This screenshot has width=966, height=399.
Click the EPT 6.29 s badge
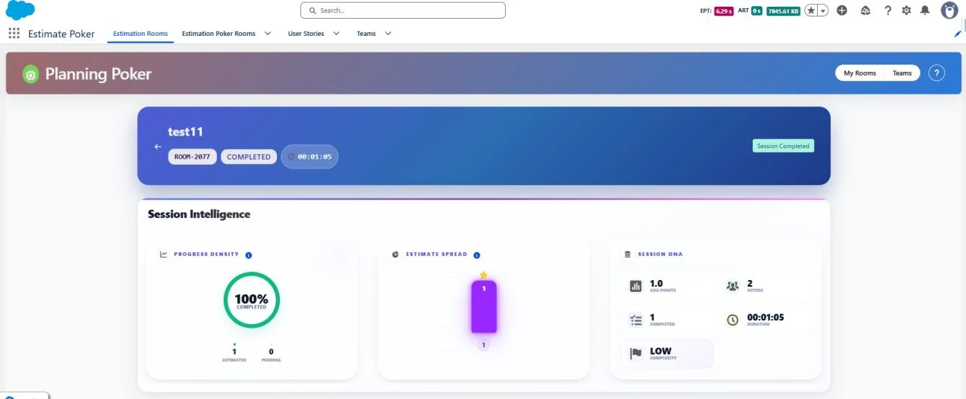pyautogui.click(x=722, y=11)
